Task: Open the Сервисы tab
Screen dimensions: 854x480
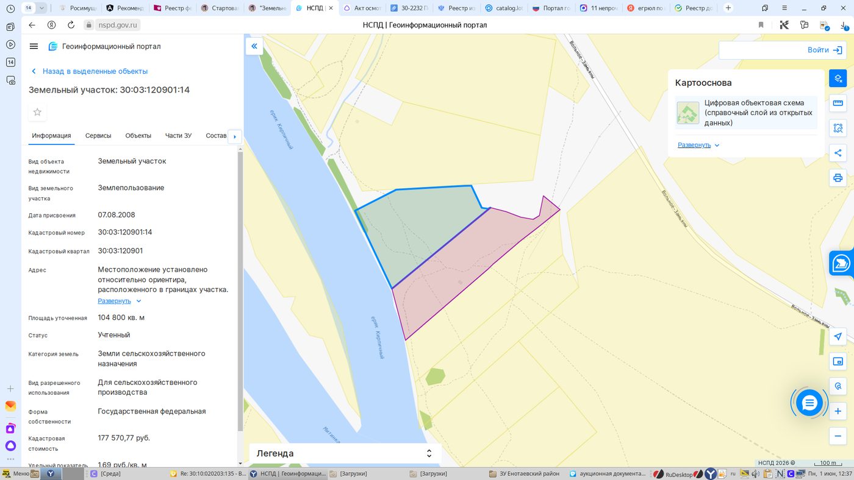Action: click(98, 136)
